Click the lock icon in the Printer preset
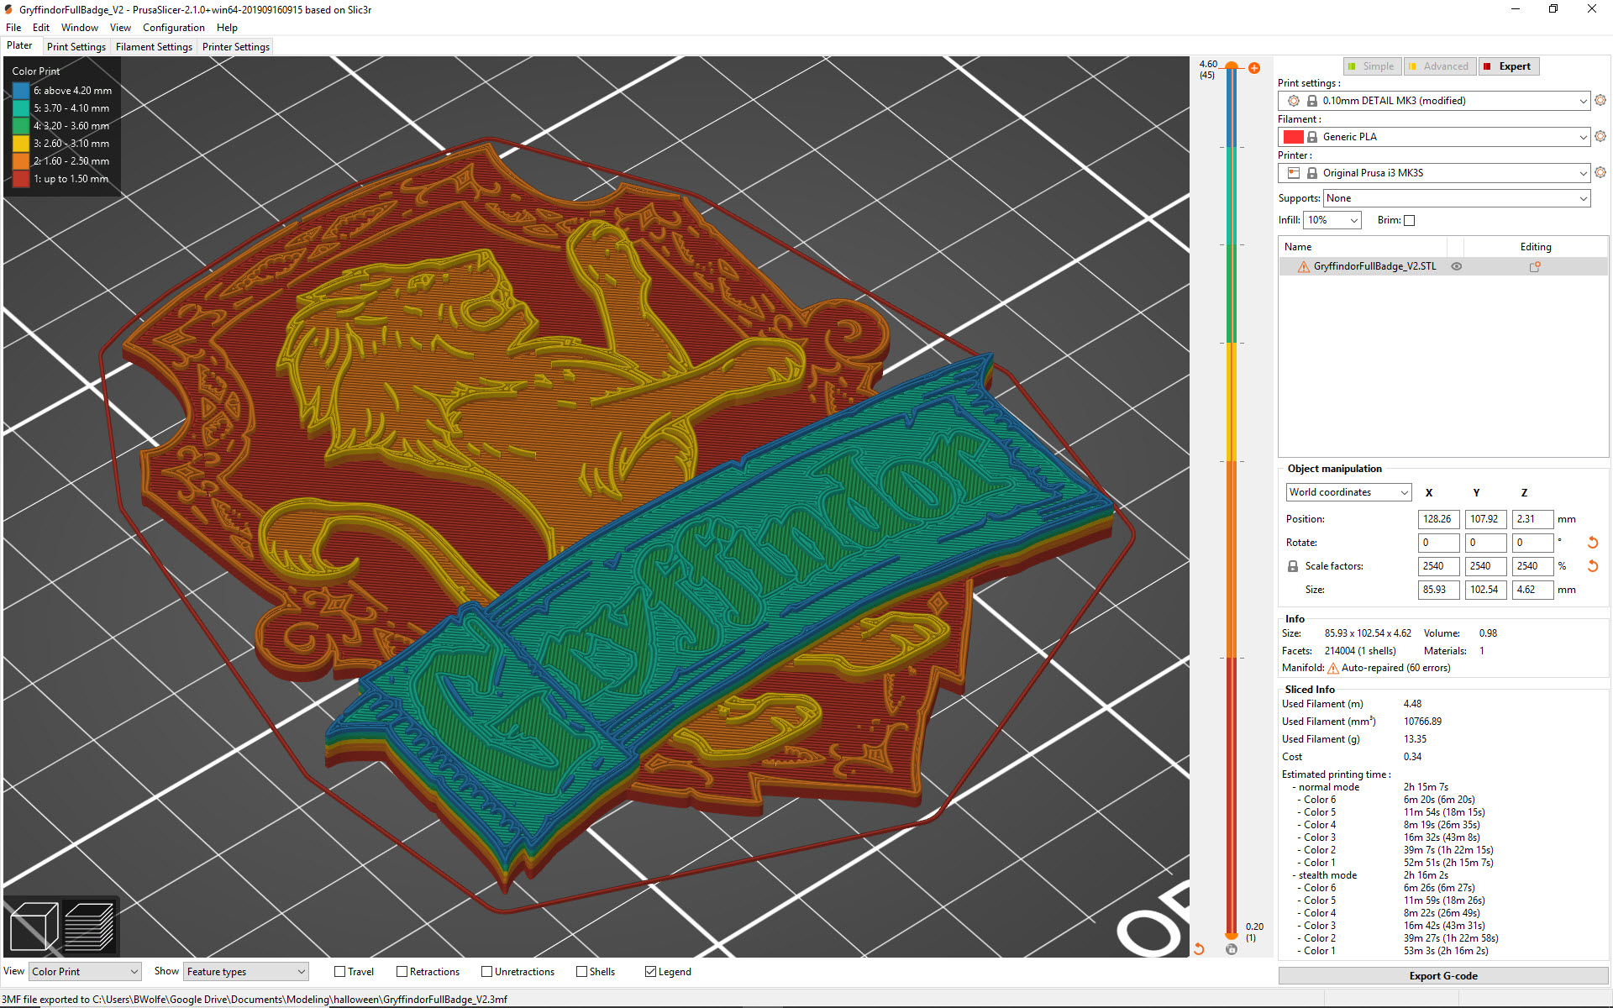Viewport: 1613px width, 1008px height. 1312,173
